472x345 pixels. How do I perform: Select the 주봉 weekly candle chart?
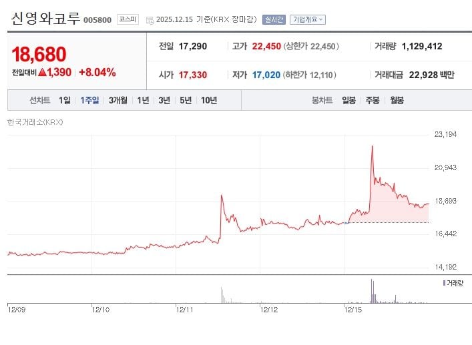point(372,101)
